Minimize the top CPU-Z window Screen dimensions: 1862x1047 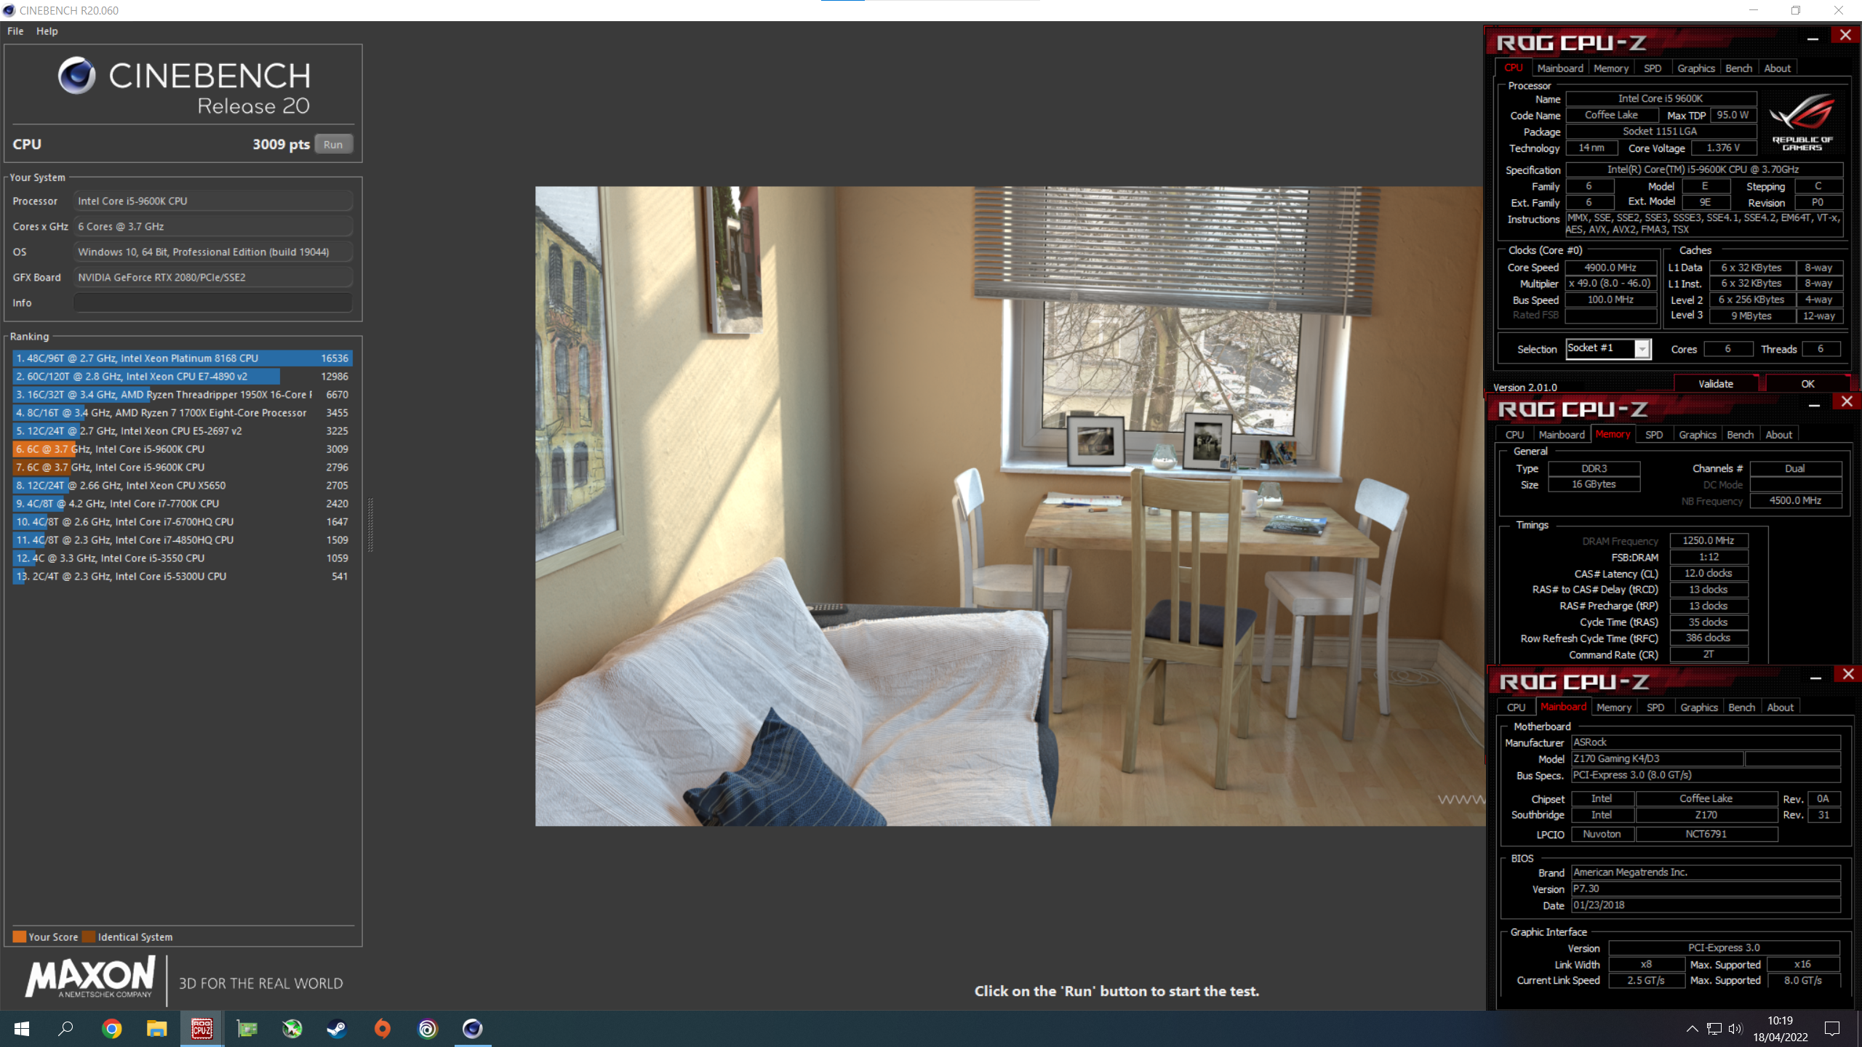1813,39
